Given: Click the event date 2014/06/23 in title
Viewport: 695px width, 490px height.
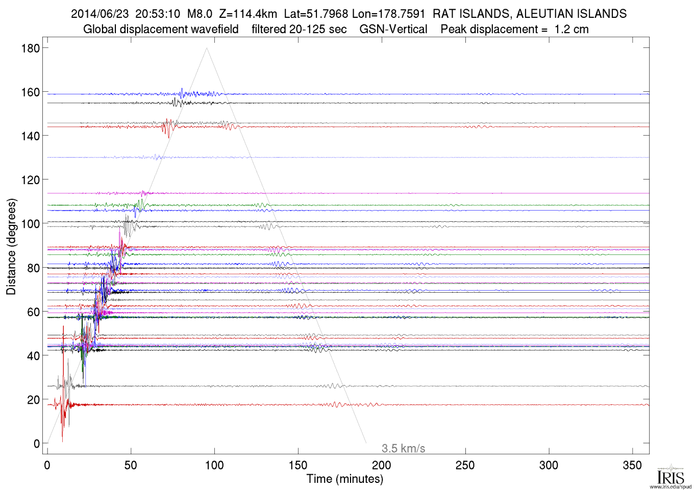Looking at the screenshot, I should (x=100, y=14).
